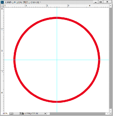Click the small status bar icon beside zoom
This screenshot has width=113, height=116.
click(x=11, y=114)
